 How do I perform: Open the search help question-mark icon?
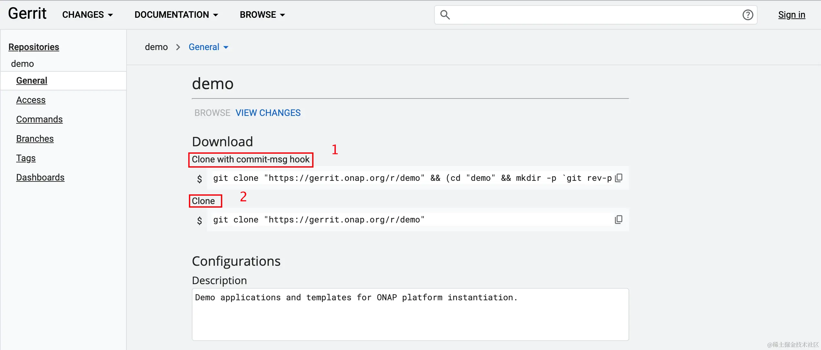pyautogui.click(x=748, y=15)
